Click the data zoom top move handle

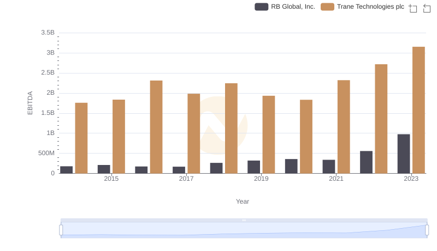244,220
